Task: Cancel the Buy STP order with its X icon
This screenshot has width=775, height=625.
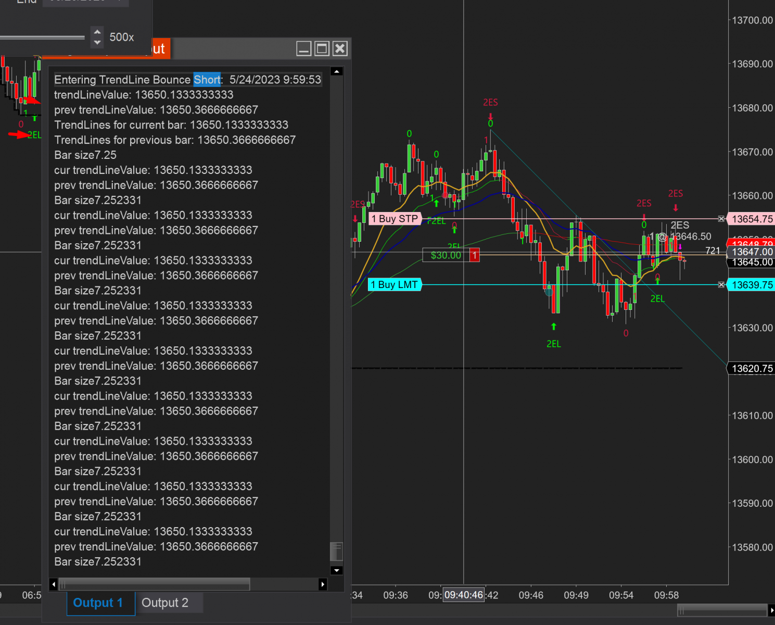Action: [x=721, y=219]
